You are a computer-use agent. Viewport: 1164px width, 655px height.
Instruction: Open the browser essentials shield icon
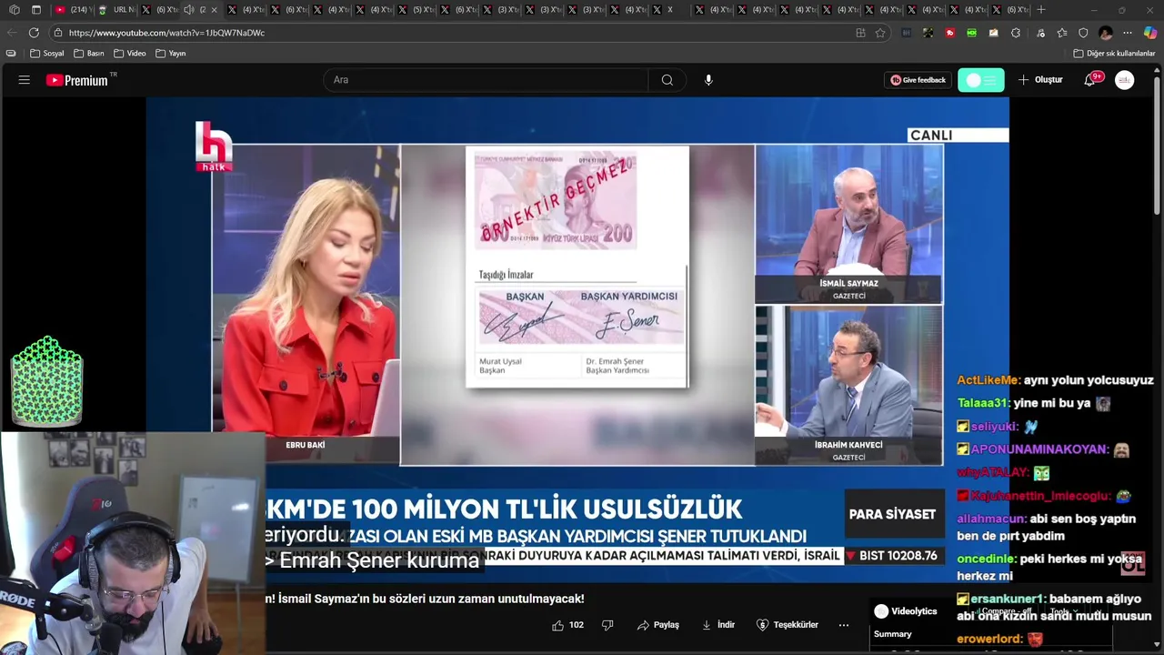(x=1083, y=33)
